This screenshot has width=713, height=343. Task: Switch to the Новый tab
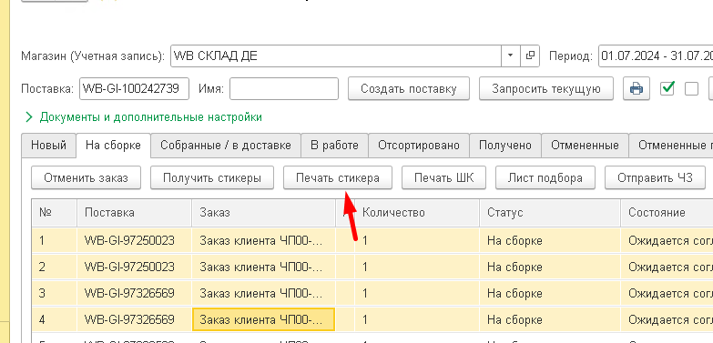click(x=48, y=146)
